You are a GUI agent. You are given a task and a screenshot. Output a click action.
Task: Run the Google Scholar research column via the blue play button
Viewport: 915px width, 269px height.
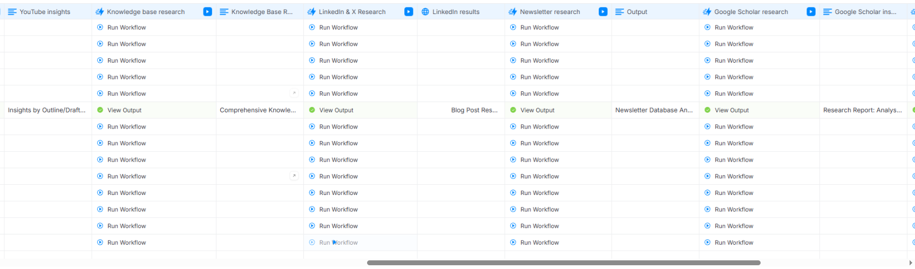coord(811,12)
